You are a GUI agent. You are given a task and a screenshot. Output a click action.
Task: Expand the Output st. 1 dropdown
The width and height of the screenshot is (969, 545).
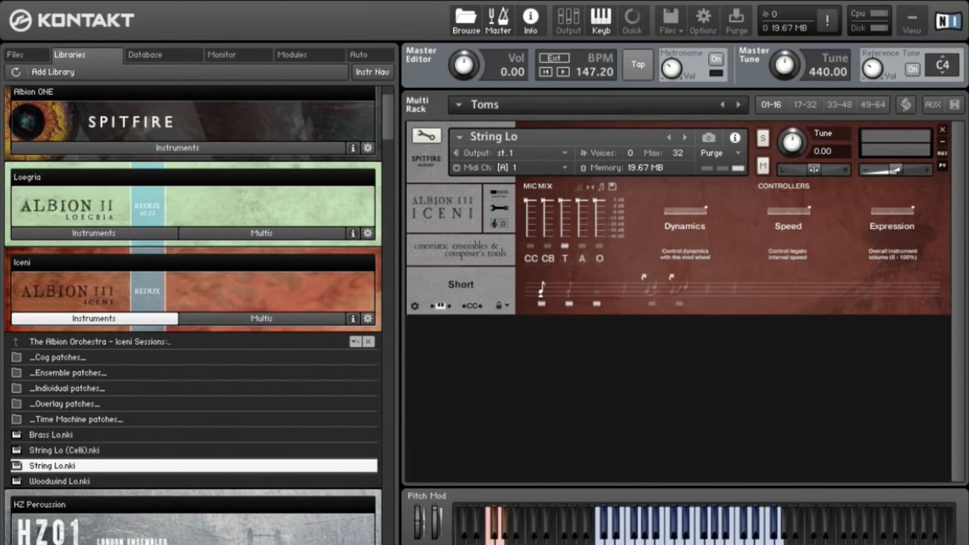click(564, 153)
